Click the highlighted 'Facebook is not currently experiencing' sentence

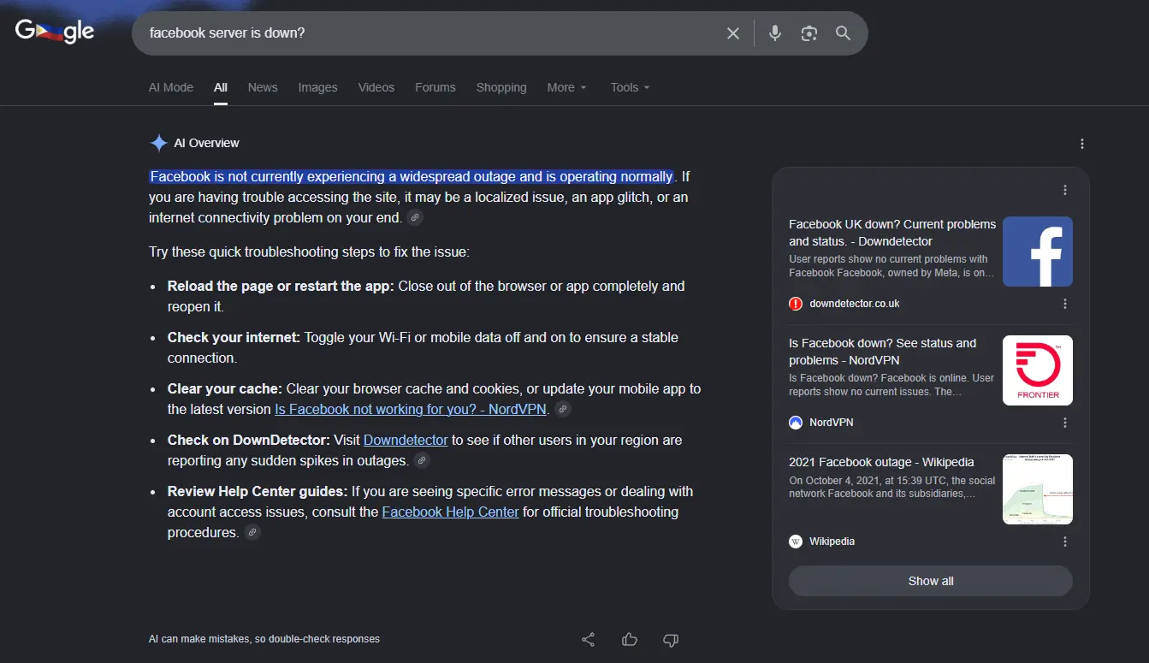click(x=412, y=177)
